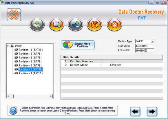
Task: Click the Start Sector input field
Action: [145, 46]
